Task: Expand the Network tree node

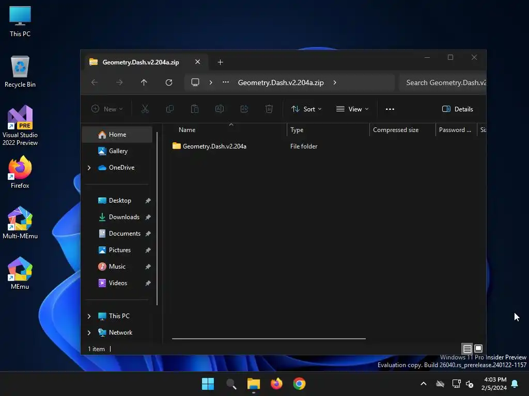Action: (x=89, y=333)
